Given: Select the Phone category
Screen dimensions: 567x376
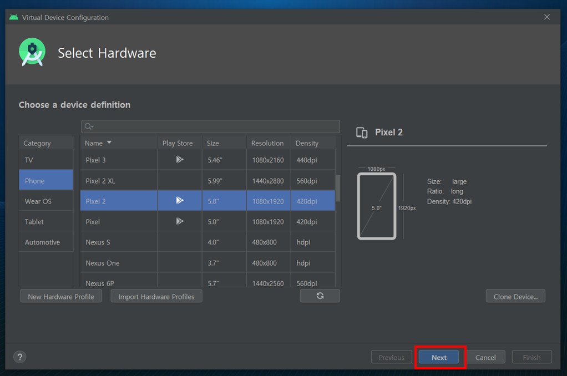Looking at the screenshot, I should 46,180.
